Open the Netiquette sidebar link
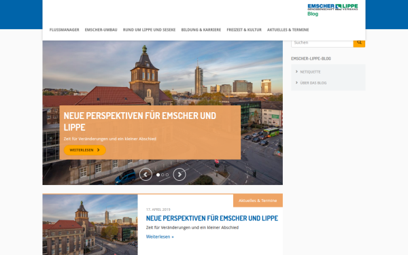The width and height of the screenshot is (408, 255). pyautogui.click(x=310, y=72)
